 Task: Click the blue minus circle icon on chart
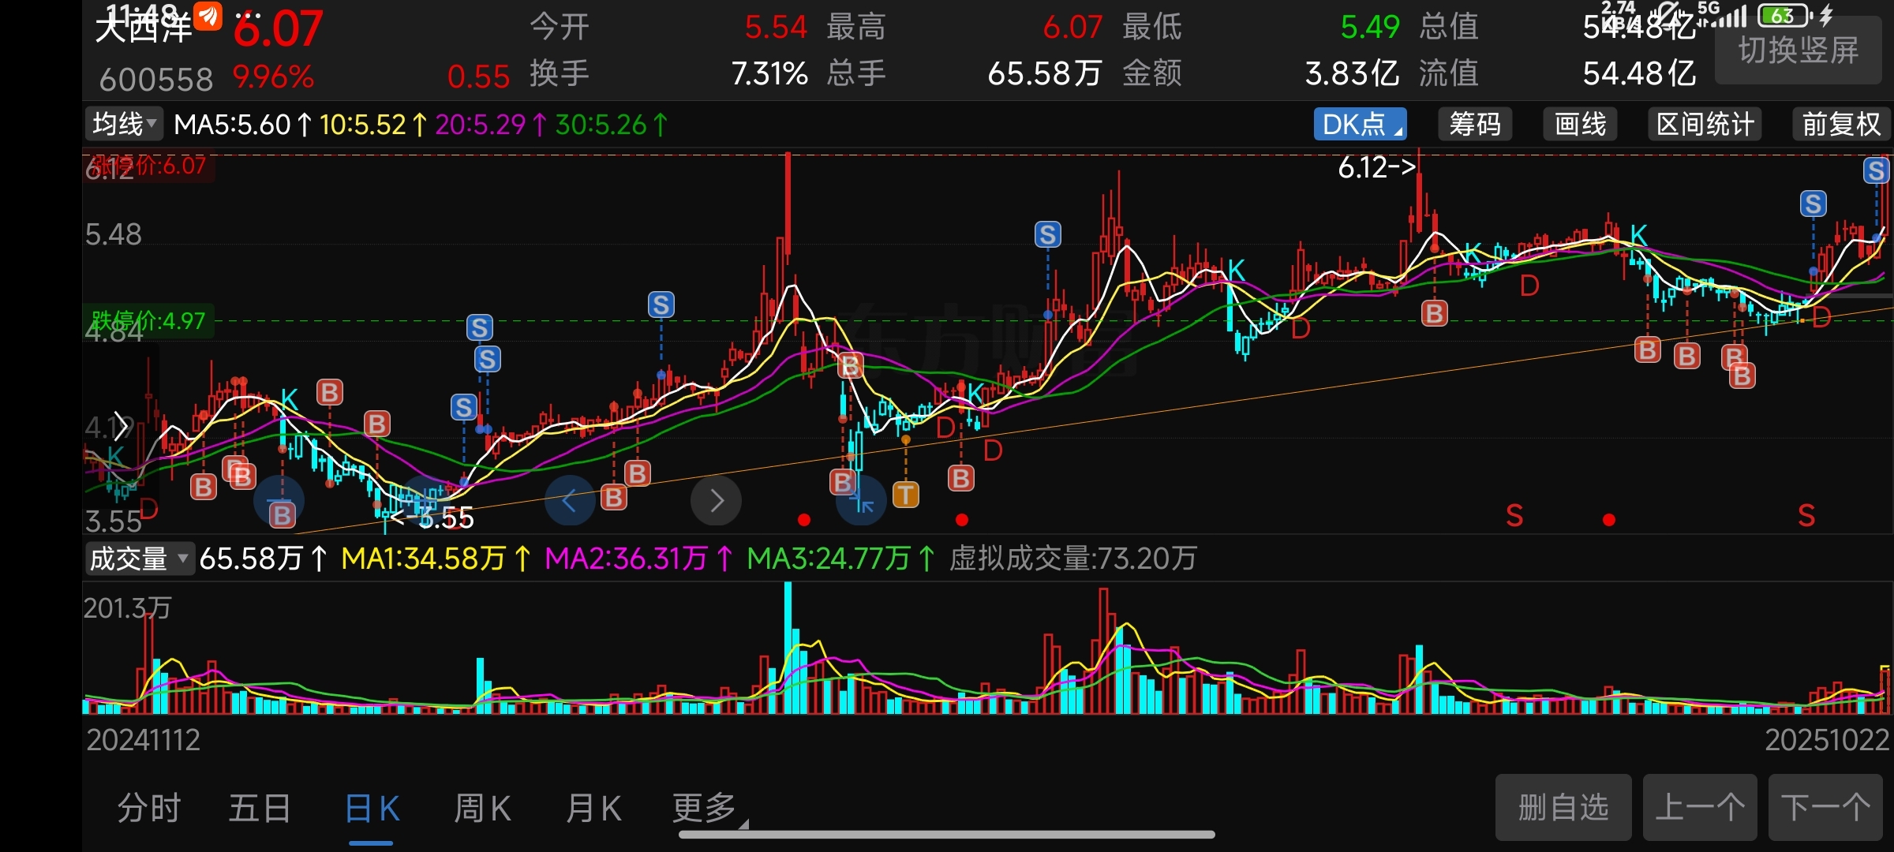click(278, 500)
